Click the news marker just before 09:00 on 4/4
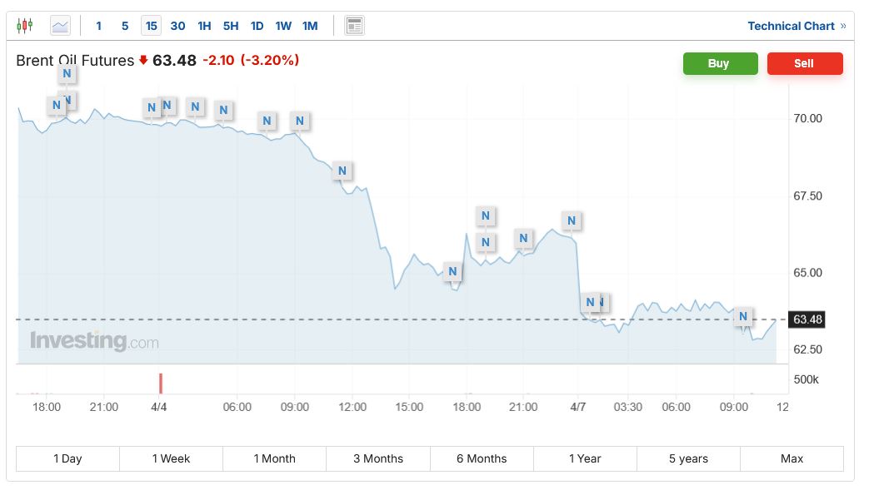The width and height of the screenshot is (879, 495). [267, 121]
